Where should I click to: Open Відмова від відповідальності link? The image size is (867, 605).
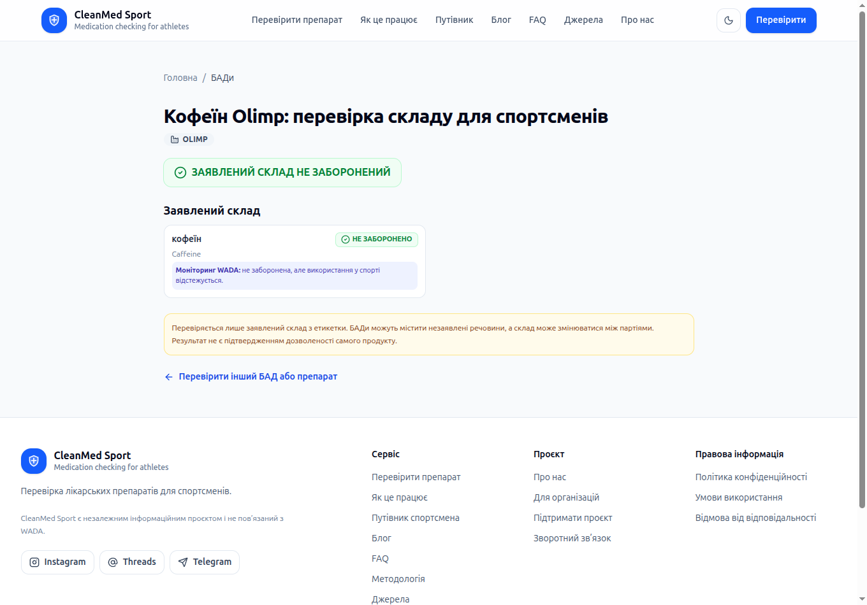click(x=755, y=518)
